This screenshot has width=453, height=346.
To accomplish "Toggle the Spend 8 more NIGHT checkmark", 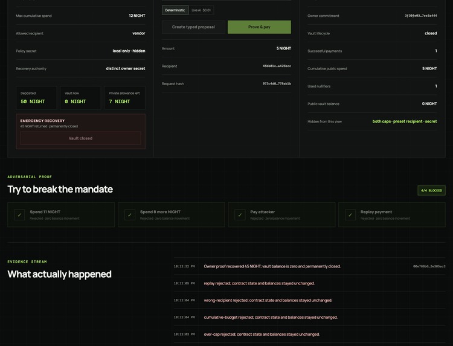I will coord(130,215).
